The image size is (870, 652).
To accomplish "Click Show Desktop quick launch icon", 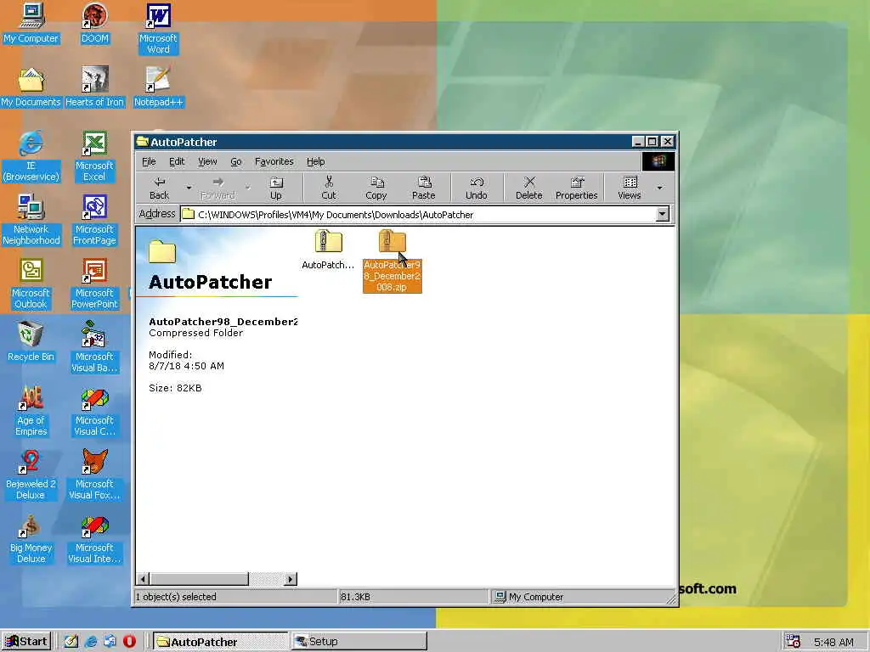I will 71,642.
